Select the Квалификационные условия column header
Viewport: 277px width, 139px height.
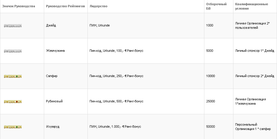pyautogui.click(x=251, y=6)
